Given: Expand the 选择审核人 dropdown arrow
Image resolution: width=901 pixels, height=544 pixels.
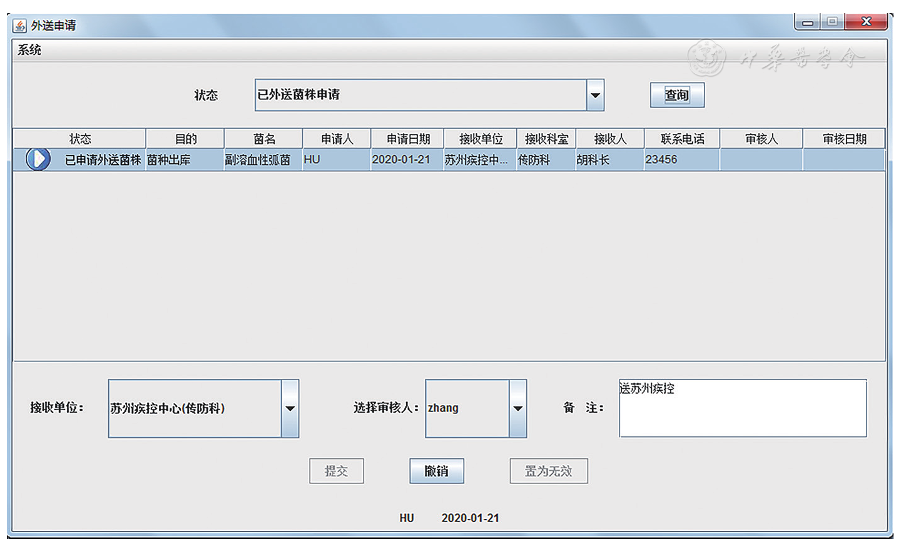Looking at the screenshot, I should point(517,408).
